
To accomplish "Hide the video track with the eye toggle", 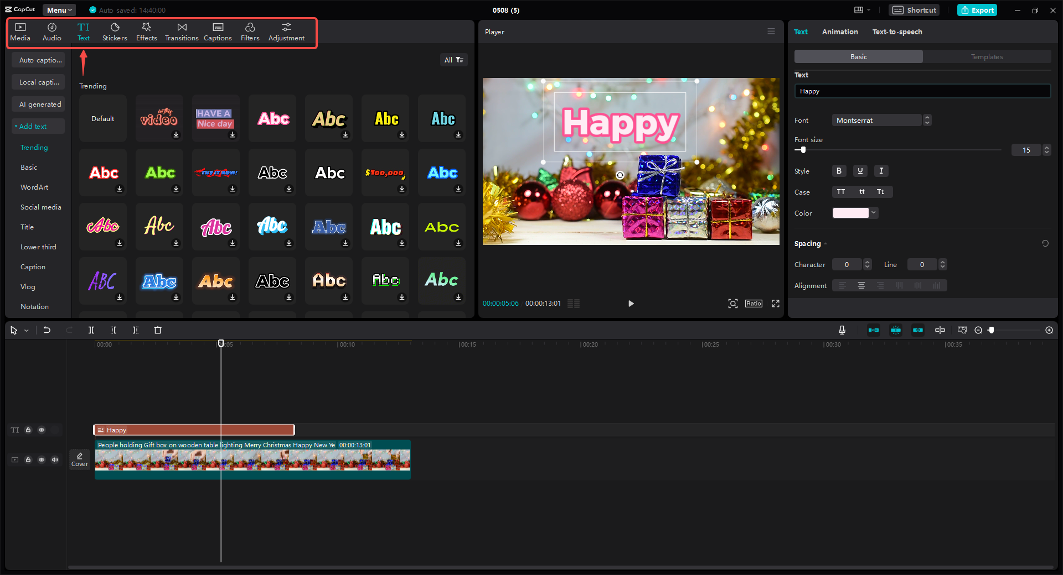I will pyautogui.click(x=42, y=459).
